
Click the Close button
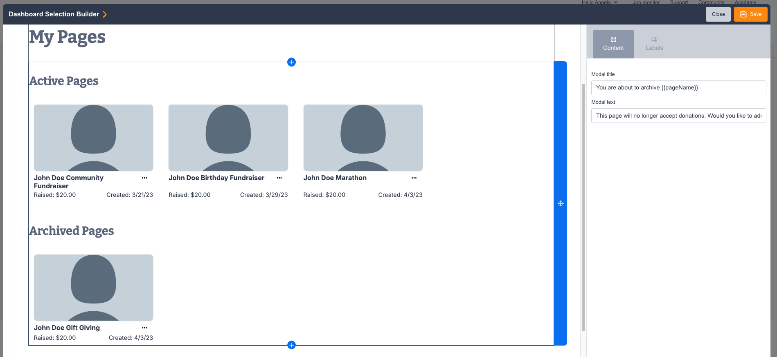[x=718, y=14]
